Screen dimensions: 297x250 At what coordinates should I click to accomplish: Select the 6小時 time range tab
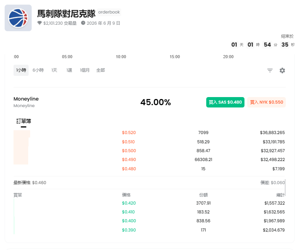pyautogui.click(x=38, y=70)
